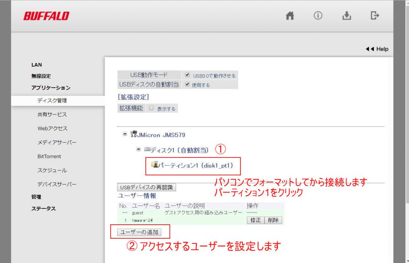The image size is (409, 263).
Task: Collapse the JMicron JMS579 tree node
Action: coord(125,134)
